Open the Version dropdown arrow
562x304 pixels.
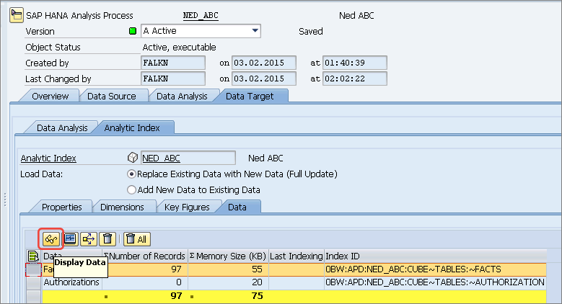coord(255,31)
